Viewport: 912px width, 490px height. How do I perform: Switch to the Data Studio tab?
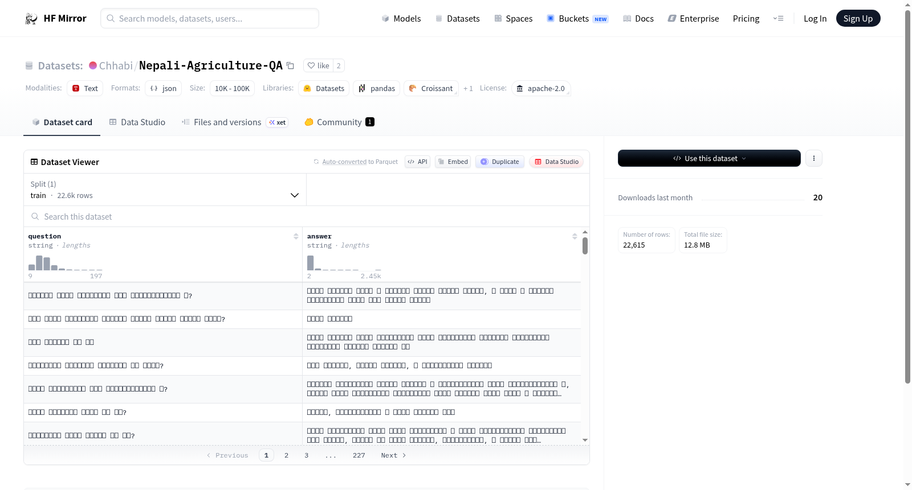point(137,122)
